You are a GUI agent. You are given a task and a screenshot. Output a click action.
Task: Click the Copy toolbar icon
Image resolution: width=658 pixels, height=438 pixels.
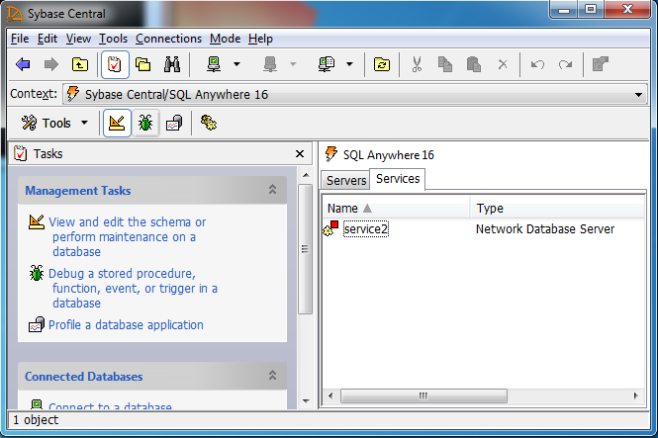click(445, 64)
